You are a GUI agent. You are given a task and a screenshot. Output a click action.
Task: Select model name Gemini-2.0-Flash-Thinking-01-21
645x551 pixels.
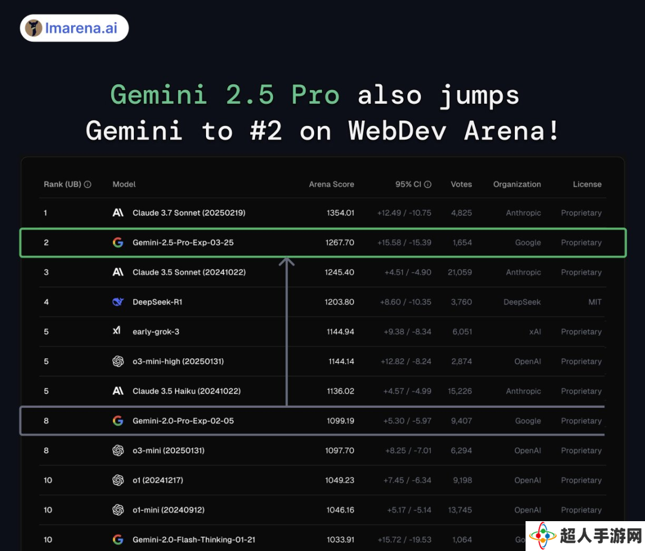point(193,540)
